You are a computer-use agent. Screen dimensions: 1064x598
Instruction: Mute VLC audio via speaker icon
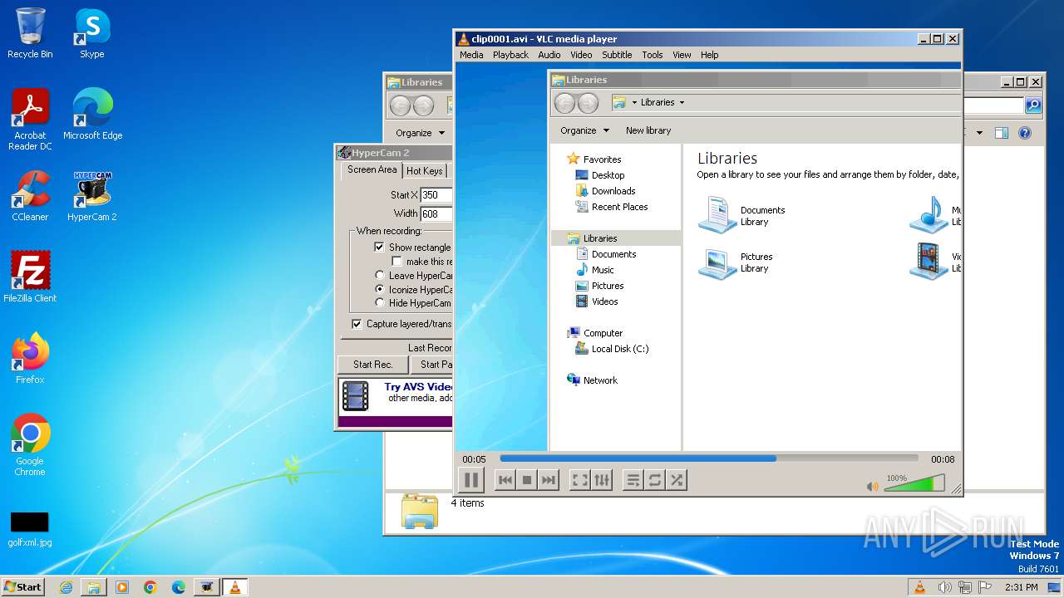tap(872, 487)
